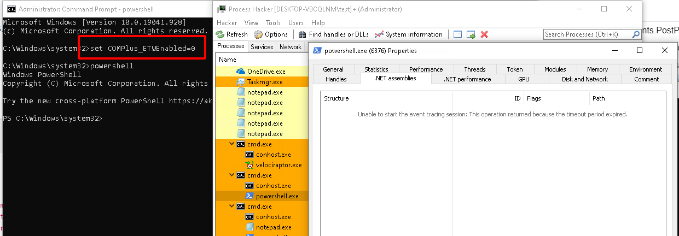
Task: Collapse the last cmd.exe tree node
Action: [x=231, y=206]
